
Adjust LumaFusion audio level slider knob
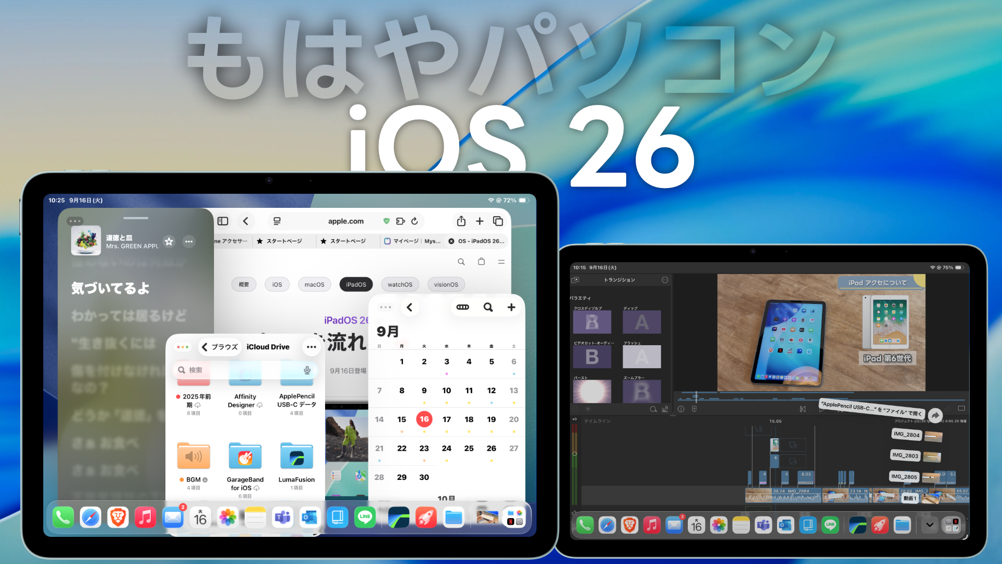coord(575,454)
